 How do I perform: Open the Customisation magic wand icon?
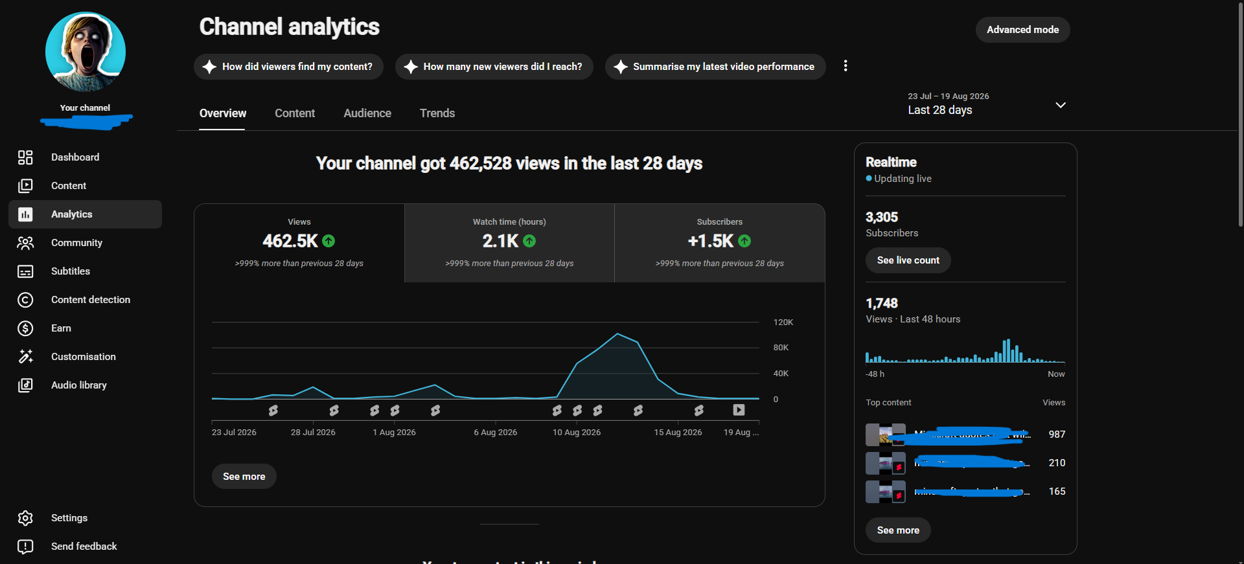(25, 357)
